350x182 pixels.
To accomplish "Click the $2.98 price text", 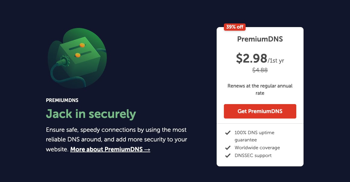I will 252,58.
